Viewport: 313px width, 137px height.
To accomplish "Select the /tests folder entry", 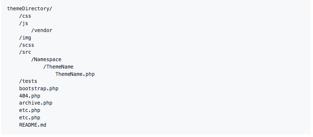I will (x=28, y=81).
